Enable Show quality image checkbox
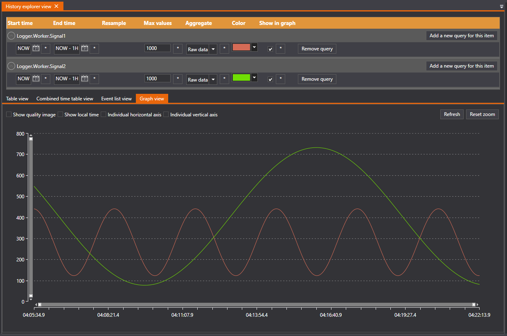507x336 pixels. (9, 115)
